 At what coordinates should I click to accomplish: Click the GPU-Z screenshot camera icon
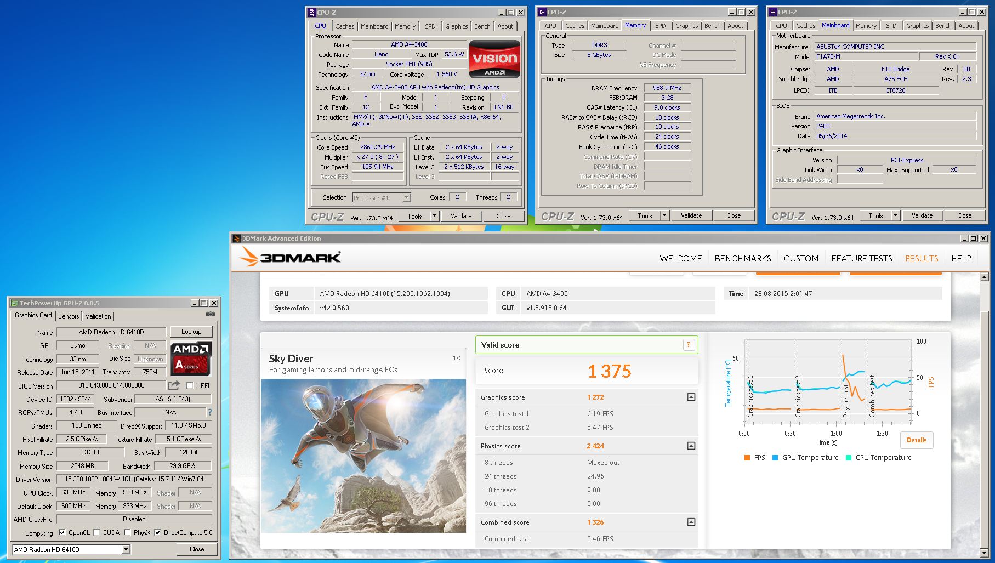click(210, 314)
